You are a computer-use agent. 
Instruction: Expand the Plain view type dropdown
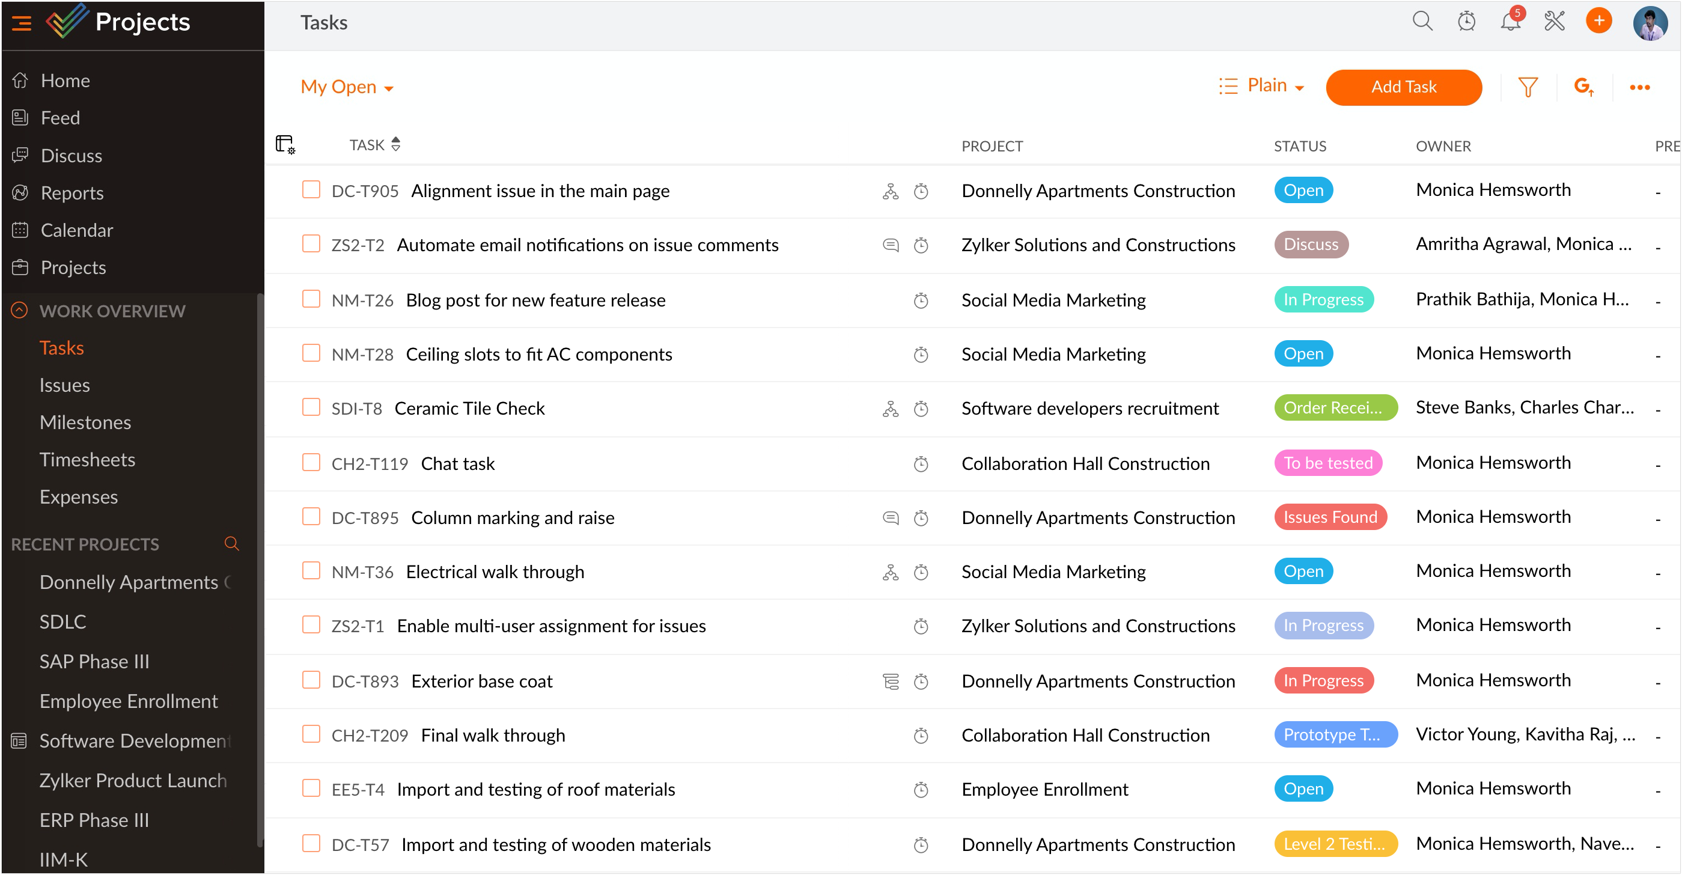(1274, 85)
